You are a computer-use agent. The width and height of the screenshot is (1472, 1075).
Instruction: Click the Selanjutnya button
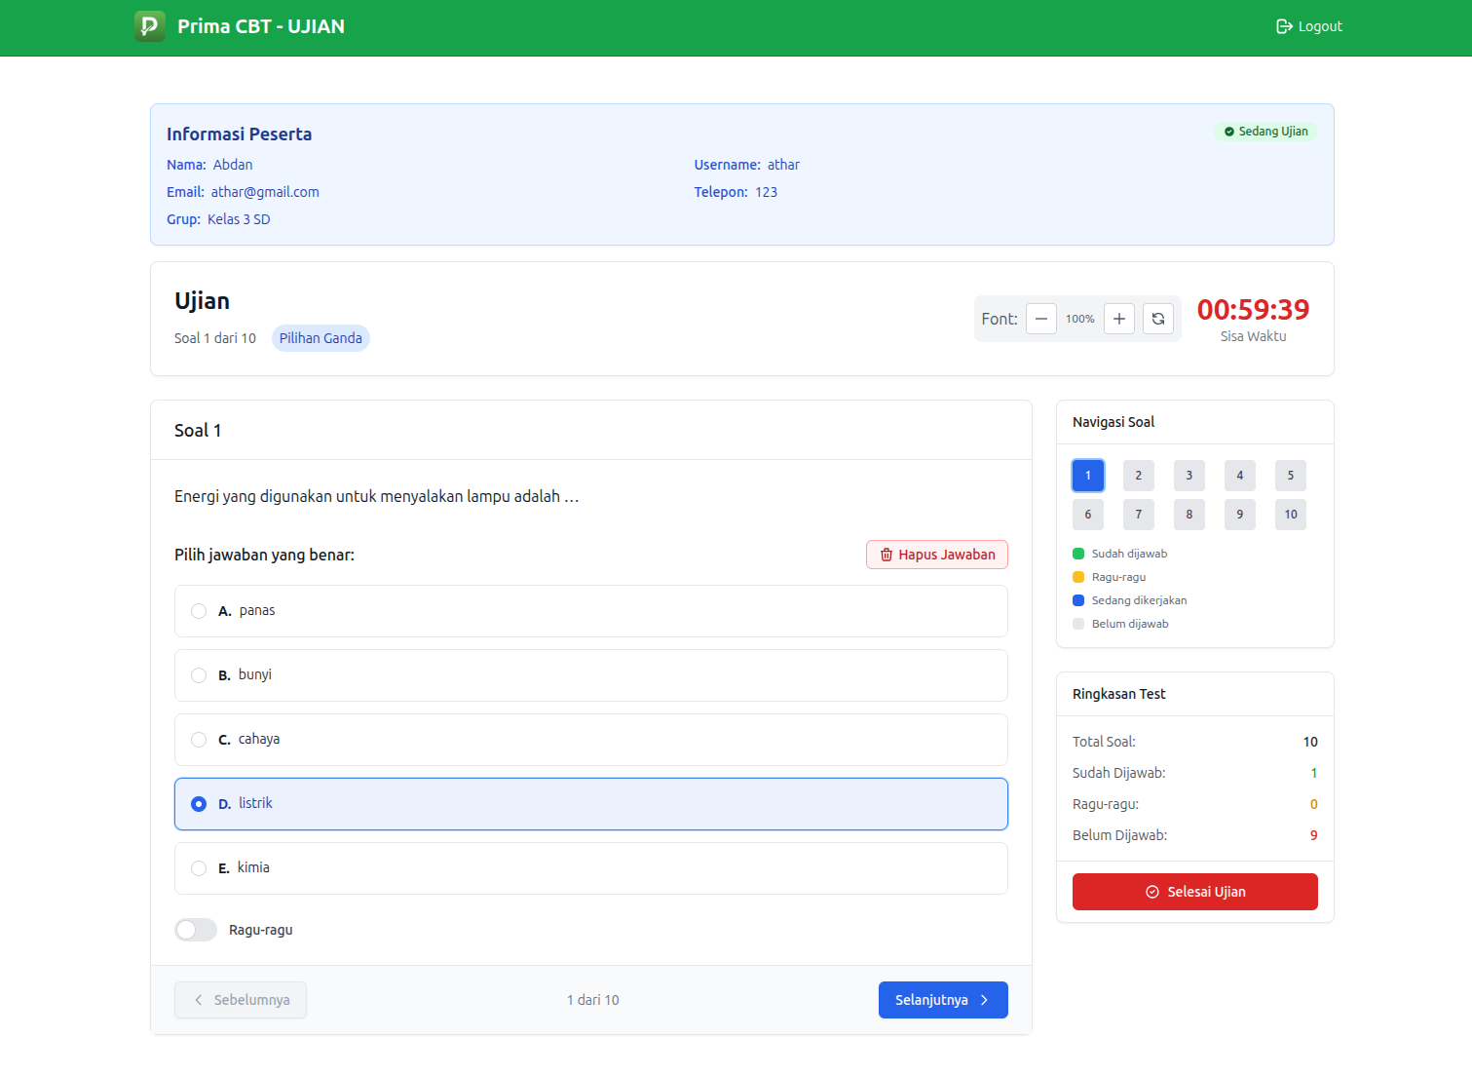[x=942, y=1000]
